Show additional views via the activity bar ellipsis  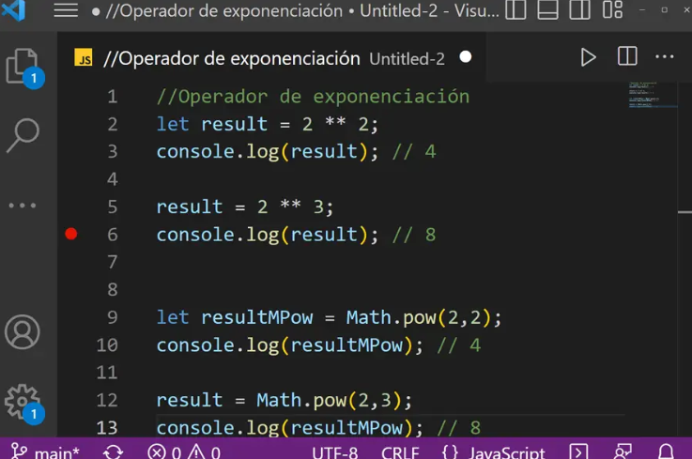[x=23, y=206]
